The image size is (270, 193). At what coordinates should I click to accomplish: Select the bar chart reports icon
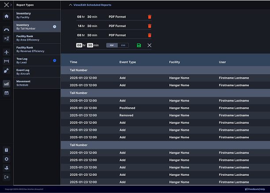coord(6,83)
